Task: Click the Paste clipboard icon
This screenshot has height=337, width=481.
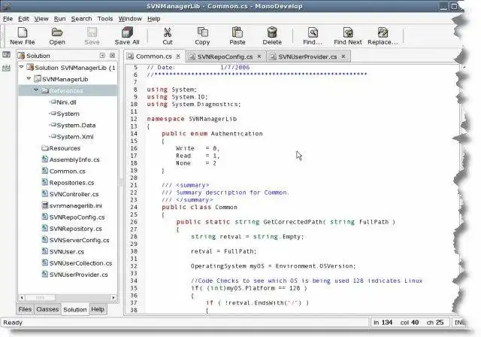Action: point(237,32)
